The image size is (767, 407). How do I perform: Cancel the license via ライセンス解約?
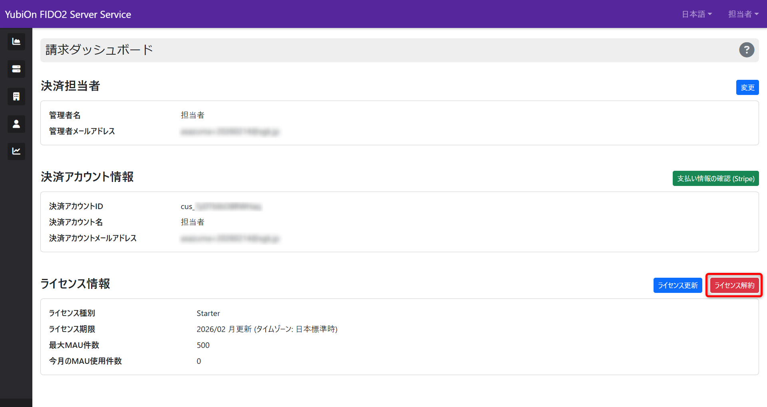tap(734, 285)
